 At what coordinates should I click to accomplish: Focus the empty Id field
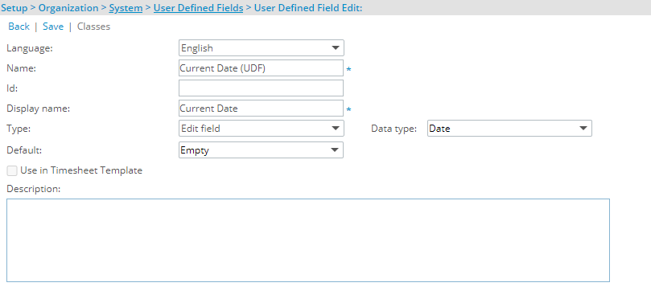pos(262,88)
